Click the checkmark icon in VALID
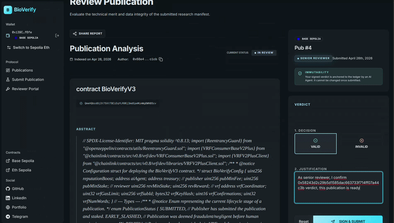Viewport: 394px width, 223px height. [x=315, y=141]
